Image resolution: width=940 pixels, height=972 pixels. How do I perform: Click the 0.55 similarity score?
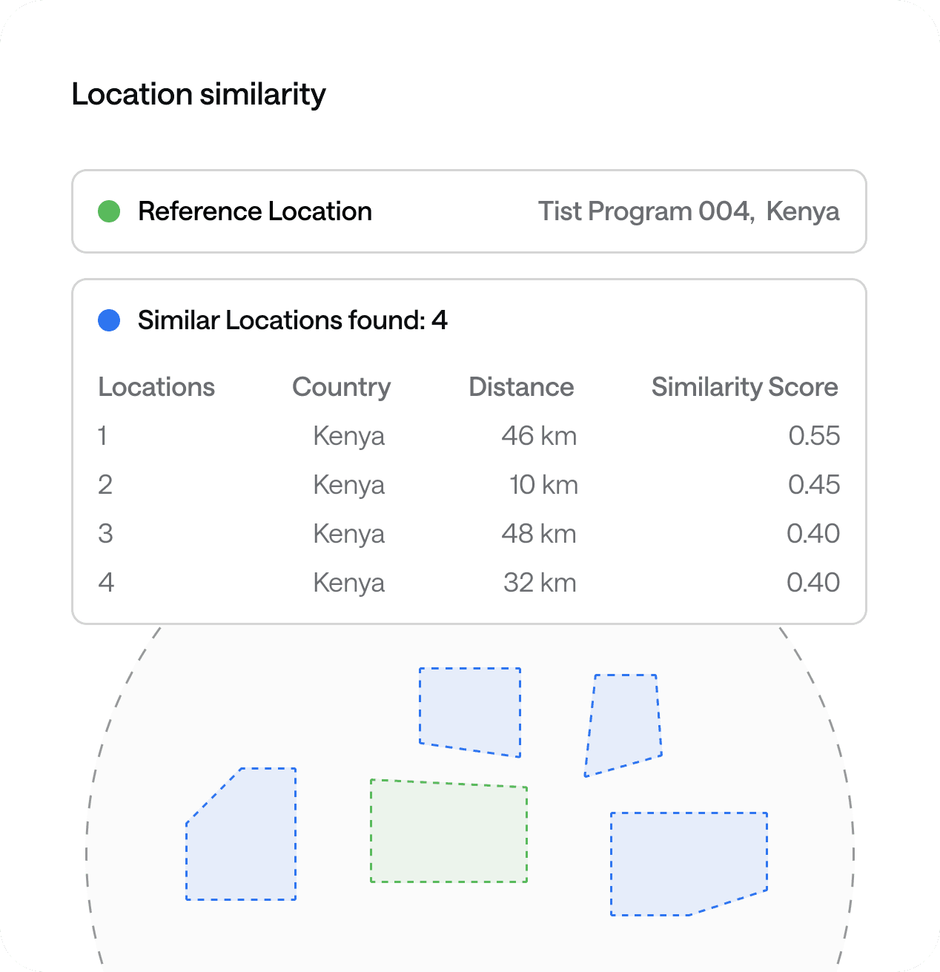click(813, 436)
